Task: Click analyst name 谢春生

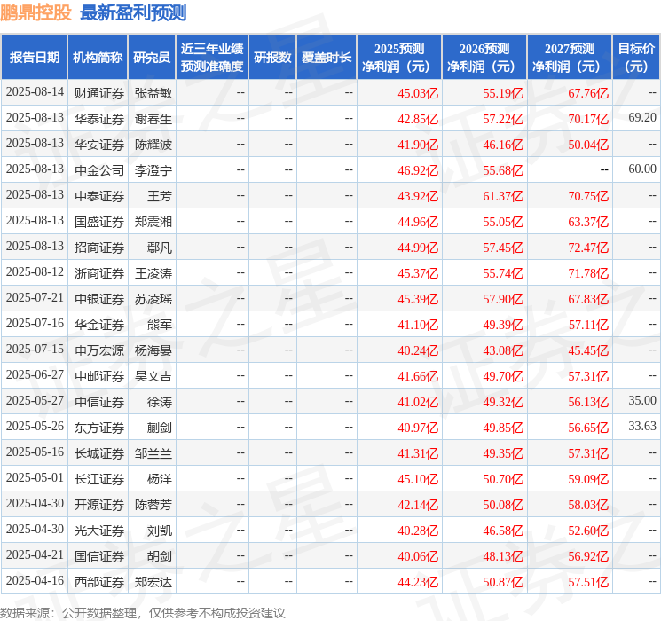Action: tap(153, 119)
